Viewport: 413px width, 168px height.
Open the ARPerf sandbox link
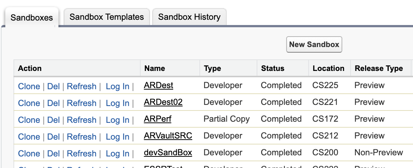coord(157,119)
